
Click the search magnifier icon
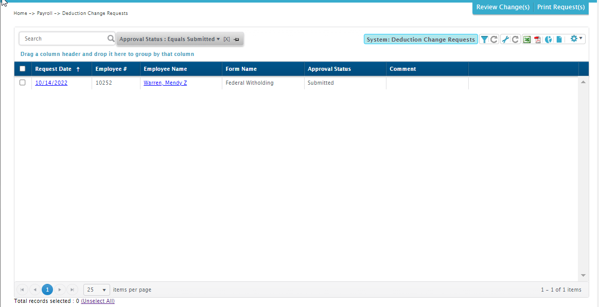pyautogui.click(x=111, y=39)
